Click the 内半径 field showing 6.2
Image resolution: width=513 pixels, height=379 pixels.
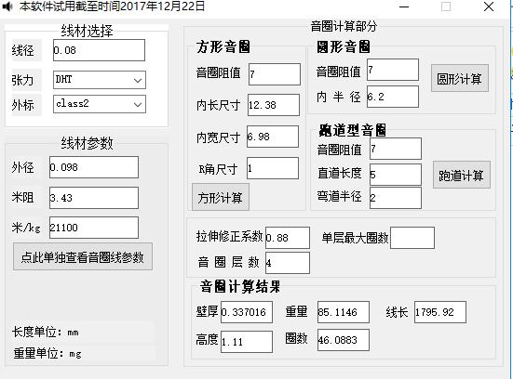393,97
